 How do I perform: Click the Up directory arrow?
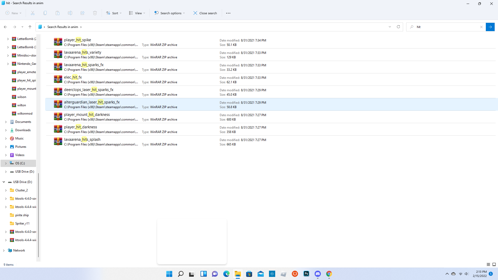pos(30,27)
